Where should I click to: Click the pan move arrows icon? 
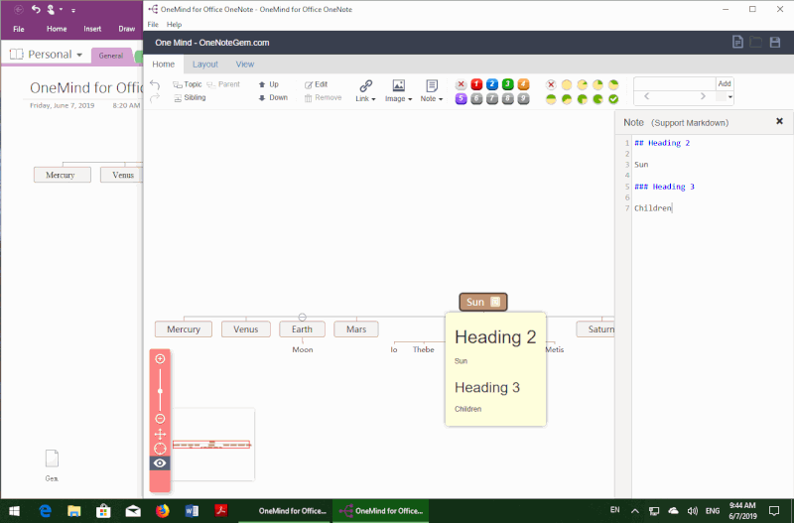[x=160, y=434]
